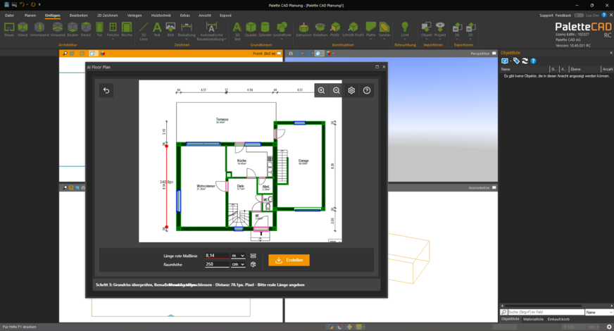
Task: Open AI Floor Plan settings gear
Action: click(x=351, y=90)
